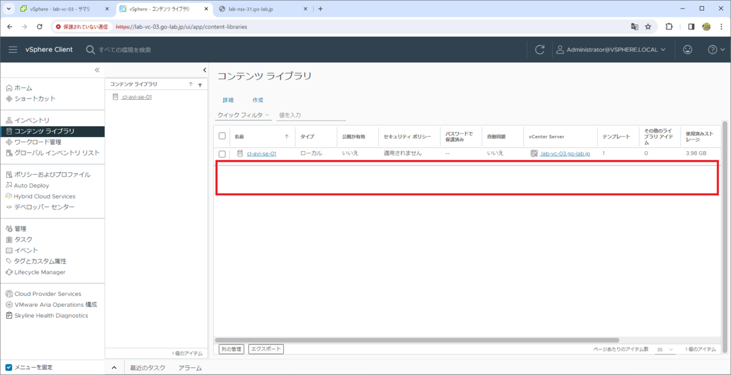Open the アラーム tab
This screenshot has height=375, width=731.
pos(190,368)
